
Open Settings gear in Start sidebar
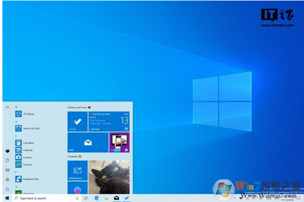pos(7,179)
